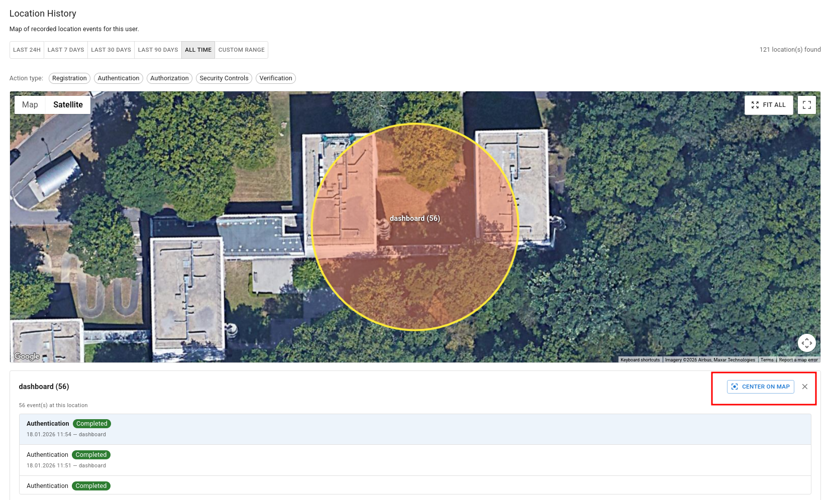The height and width of the screenshot is (500, 830).
Task: Toggle map fullscreen view icon
Action: [x=806, y=105]
